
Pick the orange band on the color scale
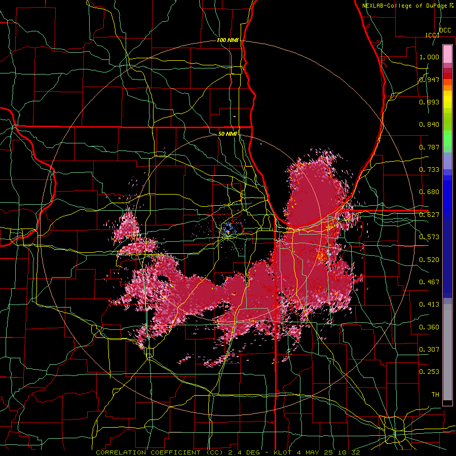447,87
